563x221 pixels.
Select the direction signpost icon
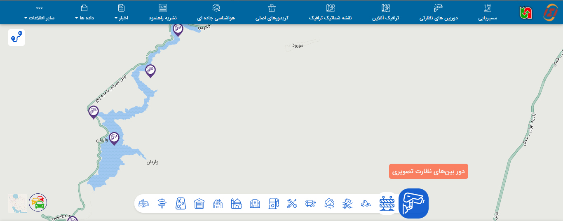pyautogui.click(x=162, y=203)
